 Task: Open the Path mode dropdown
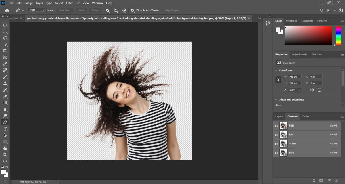coord(37,10)
